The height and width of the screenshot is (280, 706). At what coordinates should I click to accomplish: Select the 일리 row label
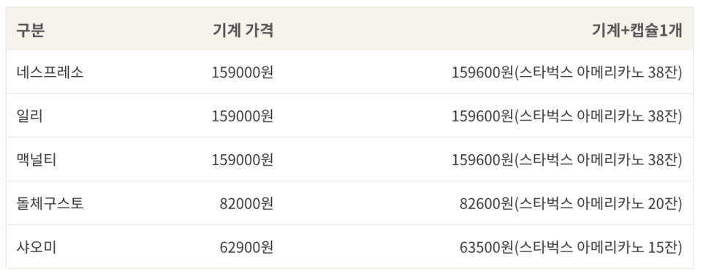[30, 116]
